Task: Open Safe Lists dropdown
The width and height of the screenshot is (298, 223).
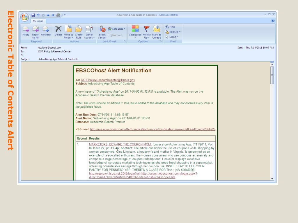Action: 116,29
